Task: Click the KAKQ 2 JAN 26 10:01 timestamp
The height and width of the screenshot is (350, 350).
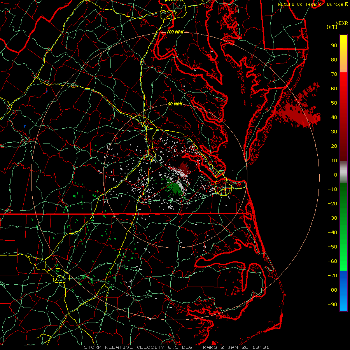Action: point(236,347)
